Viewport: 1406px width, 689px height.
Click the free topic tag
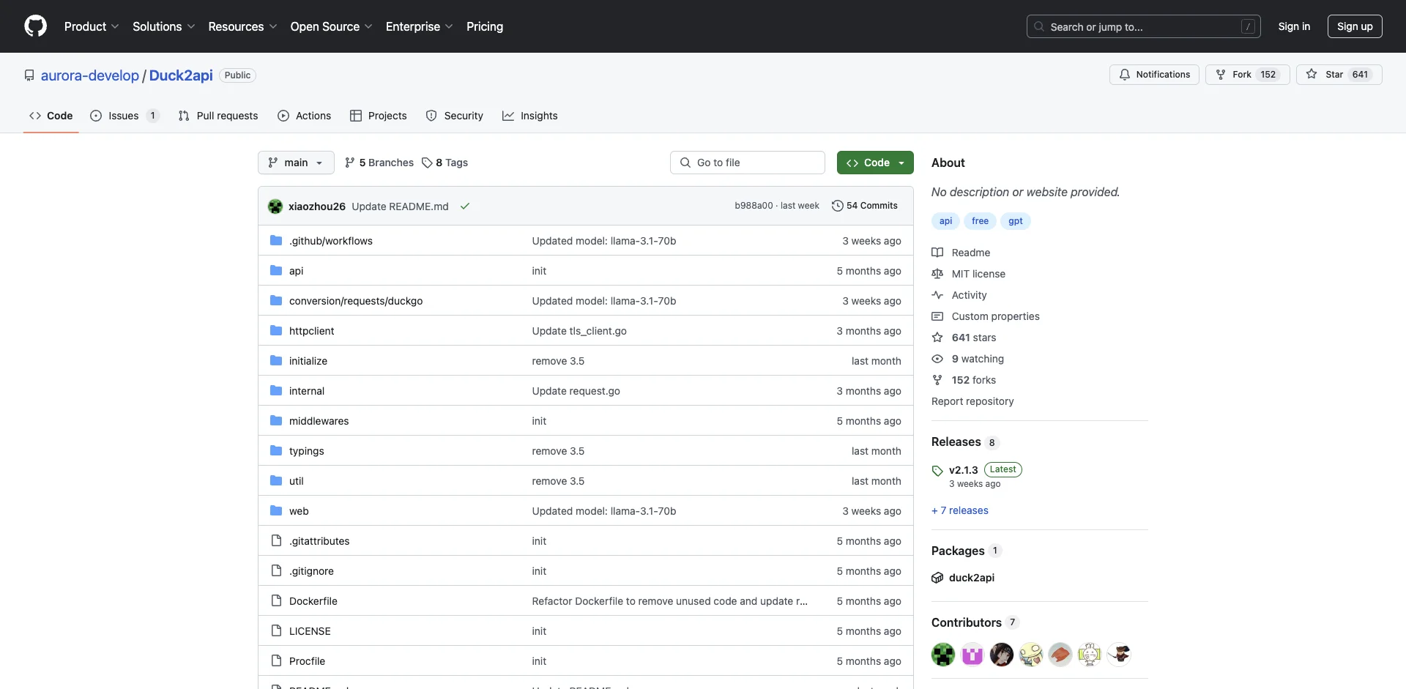(980, 221)
